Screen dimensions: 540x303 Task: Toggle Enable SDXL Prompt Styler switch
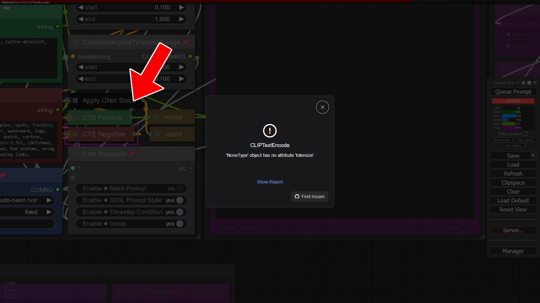click(180, 200)
